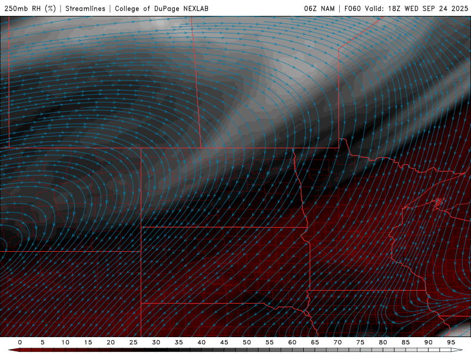Click the 25 tick label on legend

pyautogui.click(x=134, y=342)
